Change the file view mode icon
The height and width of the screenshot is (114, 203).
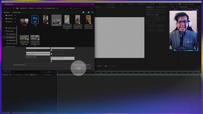pyautogui.click(x=83, y=12)
